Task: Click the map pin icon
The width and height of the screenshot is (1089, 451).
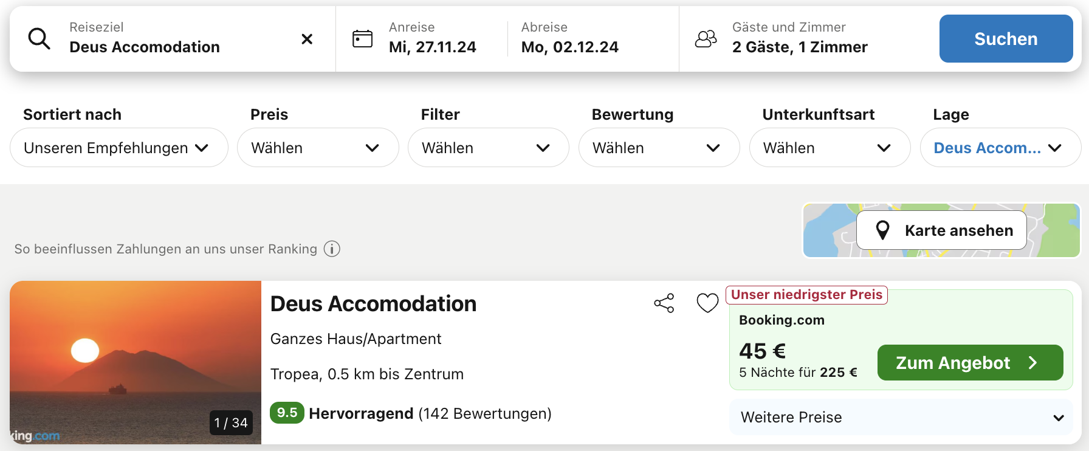Action: pos(882,230)
